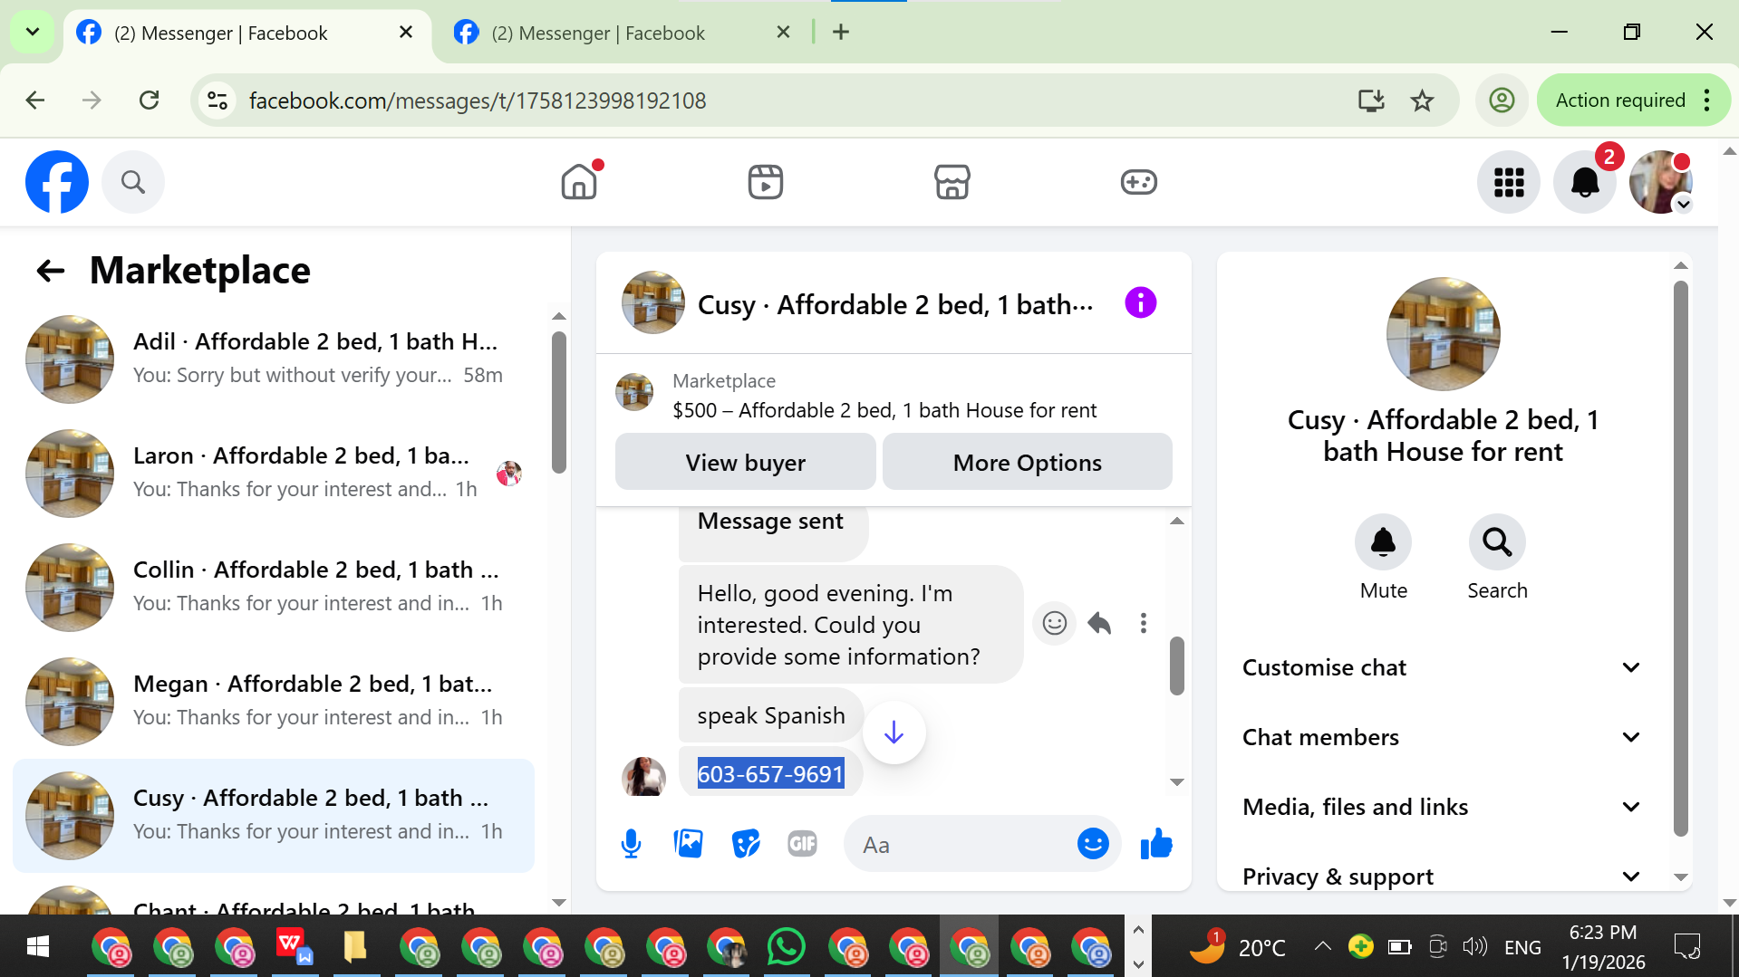Click the Facebook logo icon
Image resolution: width=1739 pixels, height=977 pixels.
pyautogui.click(x=57, y=182)
